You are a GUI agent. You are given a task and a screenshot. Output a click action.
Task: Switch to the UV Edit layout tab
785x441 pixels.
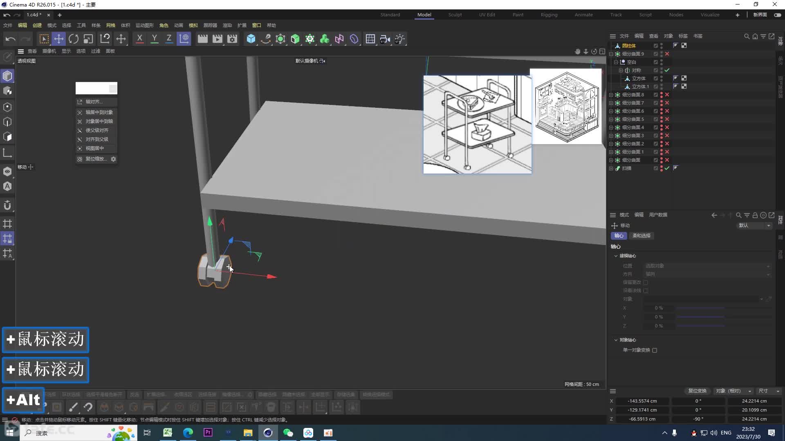tap(487, 15)
